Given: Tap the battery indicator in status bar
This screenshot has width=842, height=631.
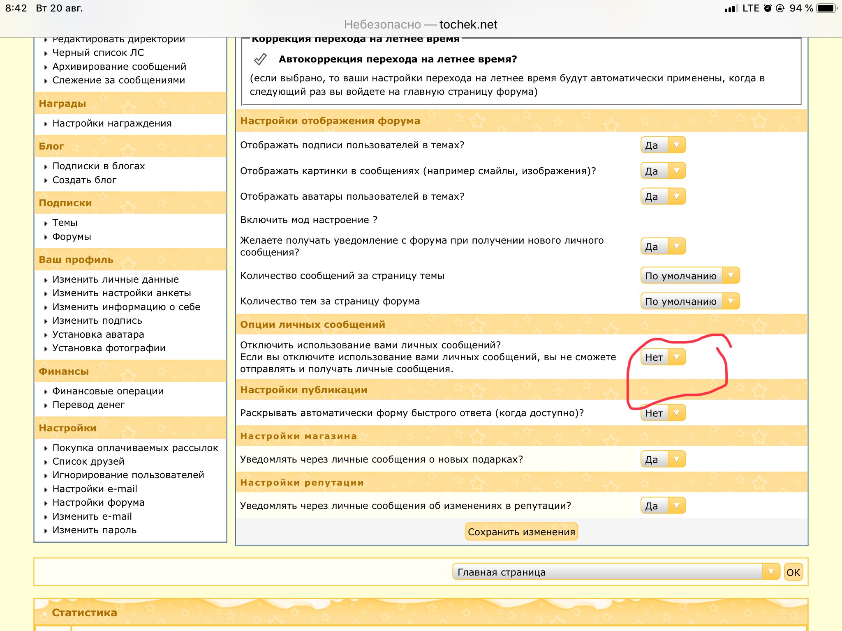Looking at the screenshot, I should point(826,8).
